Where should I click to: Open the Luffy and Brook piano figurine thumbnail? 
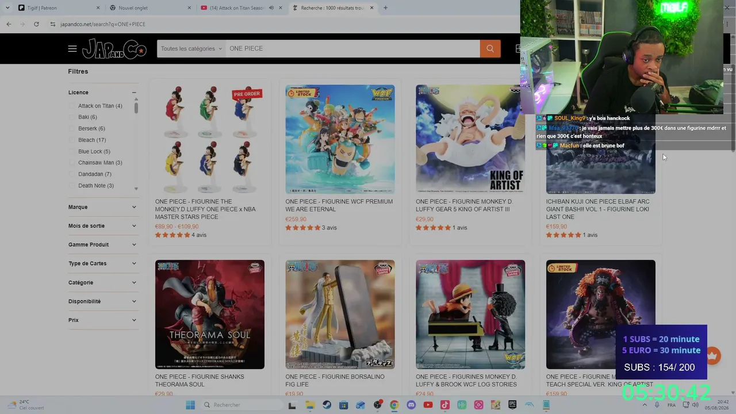[470, 315]
